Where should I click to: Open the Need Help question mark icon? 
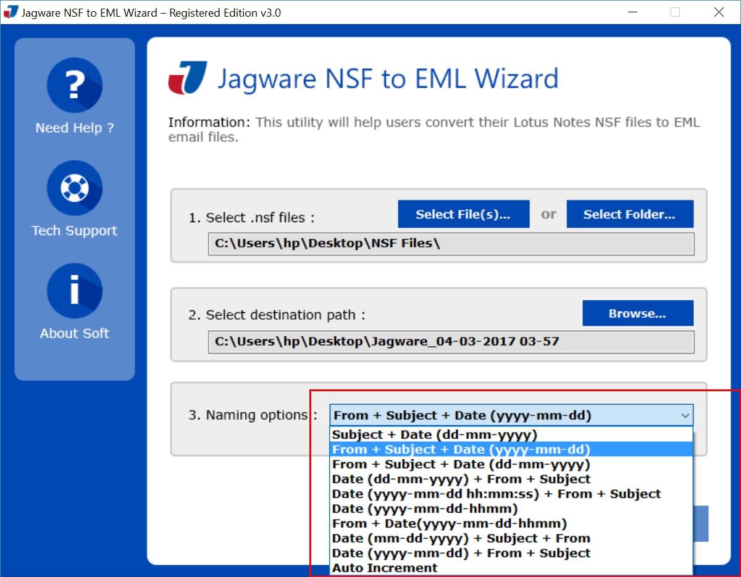pyautogui.click(x=75, y=86)
